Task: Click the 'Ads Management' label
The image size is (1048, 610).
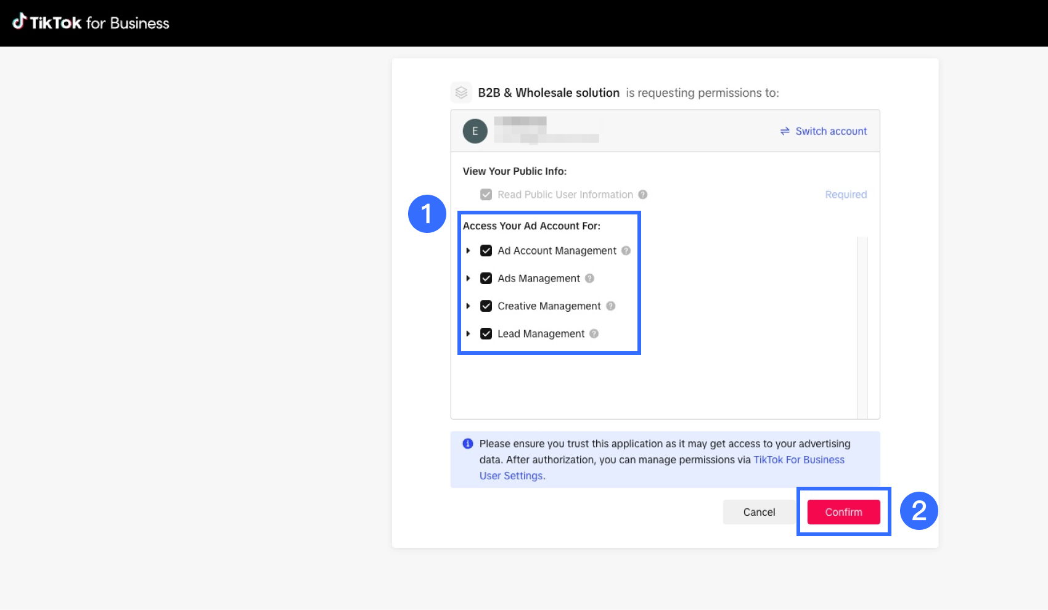Action: [x=539, y=279]
